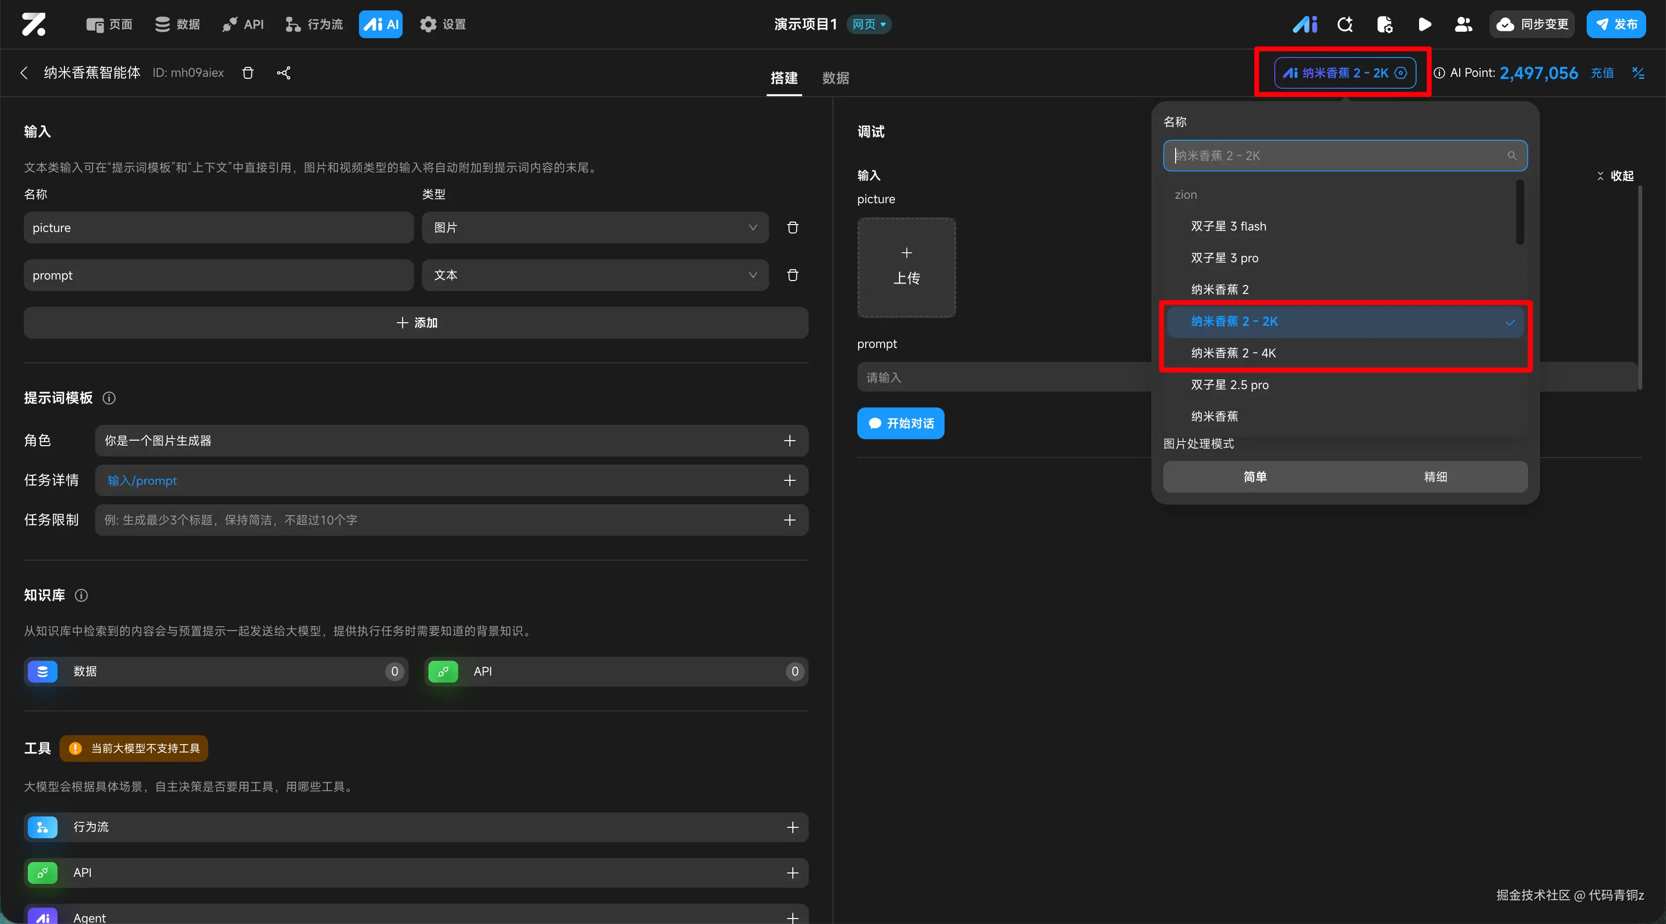
Task: Click info icon next to 提示词模板
Action: 109,399
